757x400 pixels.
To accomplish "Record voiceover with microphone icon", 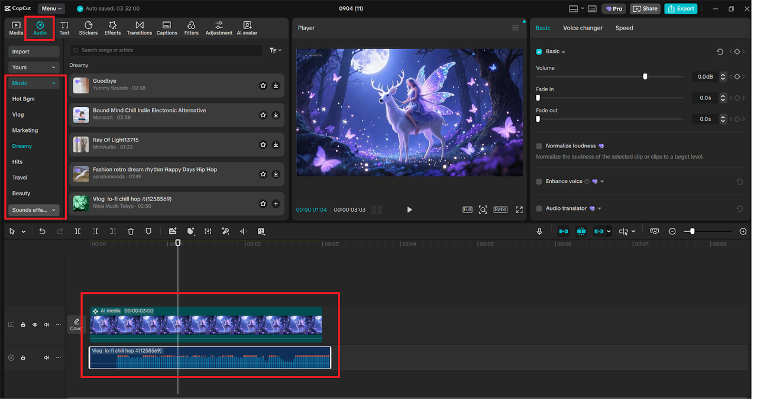I will (x=539, y=231).
